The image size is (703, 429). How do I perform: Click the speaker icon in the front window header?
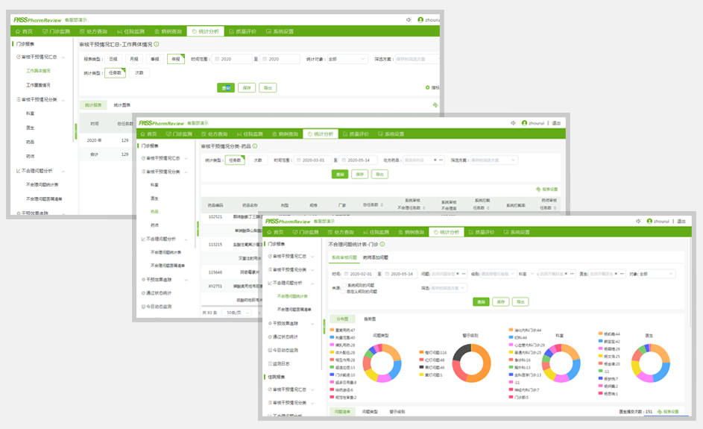(638, 222)
